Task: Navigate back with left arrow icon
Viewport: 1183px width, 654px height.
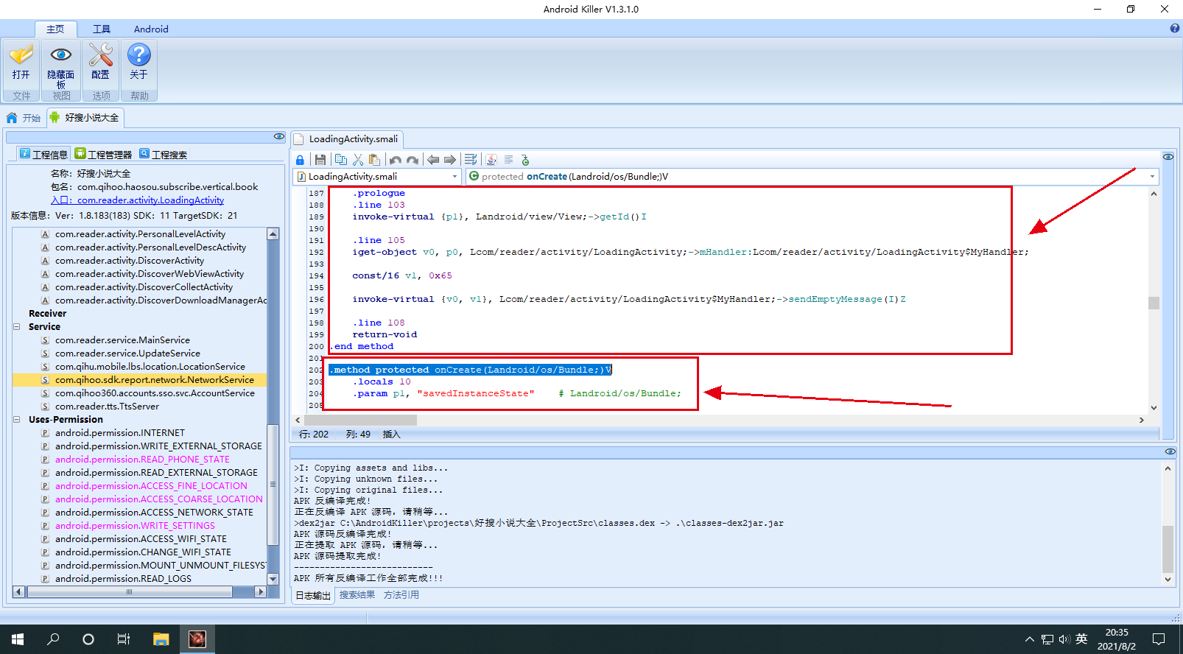Action: coord(433,160)
